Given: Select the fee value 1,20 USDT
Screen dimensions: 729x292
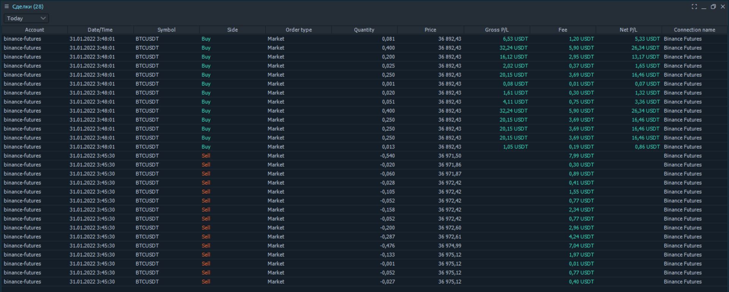Looking at the screenshot, I should click(x=581, y=39).
